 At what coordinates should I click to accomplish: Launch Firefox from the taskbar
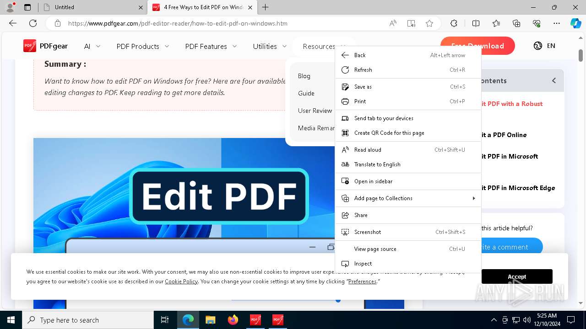(x=233, y=320)
